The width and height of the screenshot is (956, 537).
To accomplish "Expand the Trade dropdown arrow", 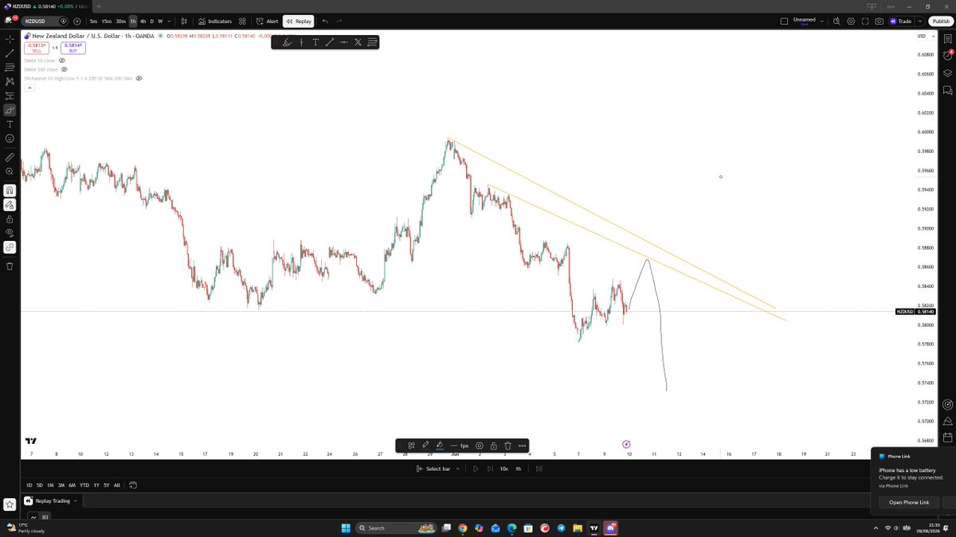I will click(920, 21).
